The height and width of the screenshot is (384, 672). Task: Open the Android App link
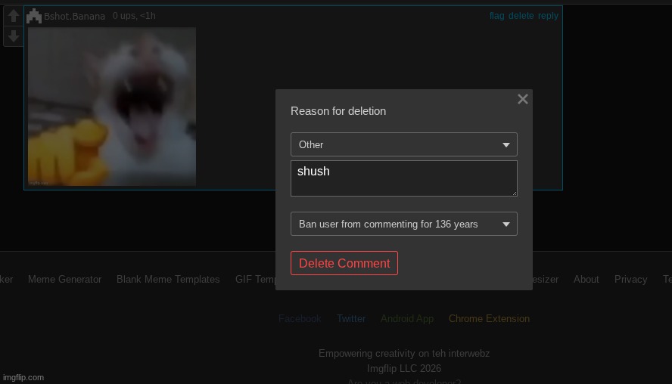[x=407, y=318]
